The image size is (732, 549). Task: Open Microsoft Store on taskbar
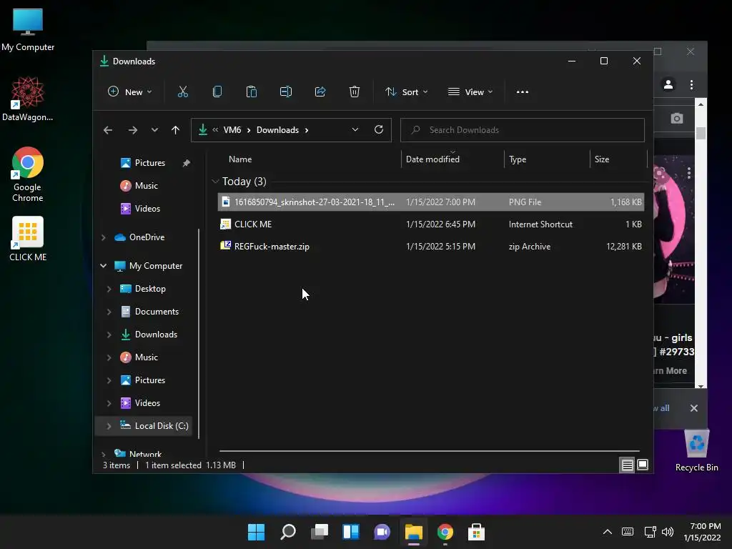tap(477, 532)
